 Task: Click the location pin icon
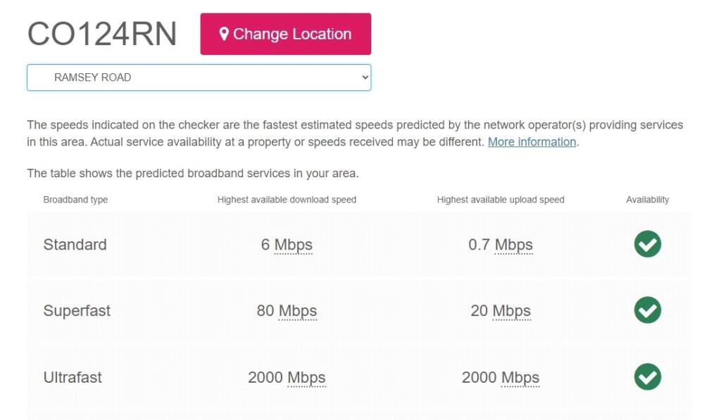224,34
